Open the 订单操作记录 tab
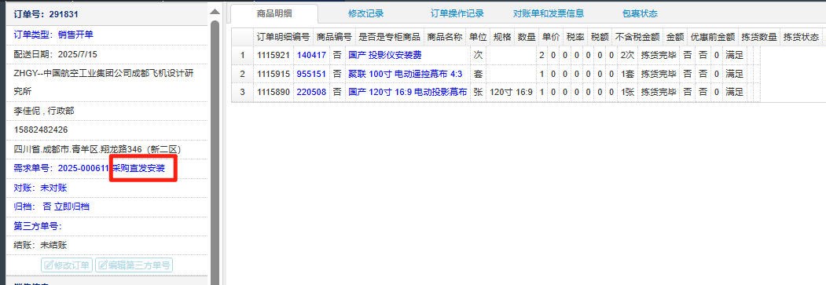 457,13
